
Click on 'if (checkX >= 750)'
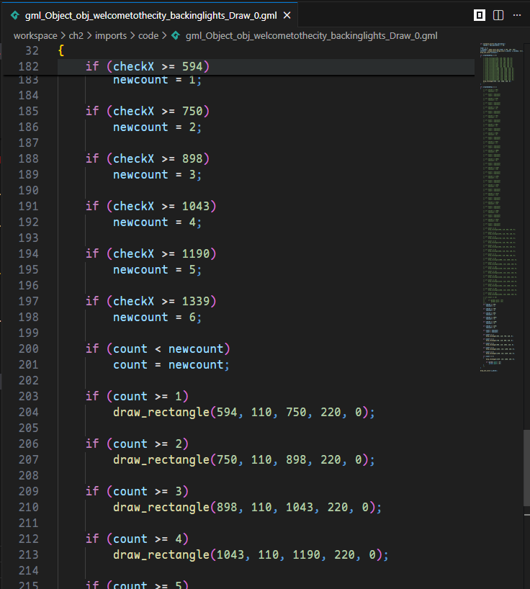tap(147, 111)
